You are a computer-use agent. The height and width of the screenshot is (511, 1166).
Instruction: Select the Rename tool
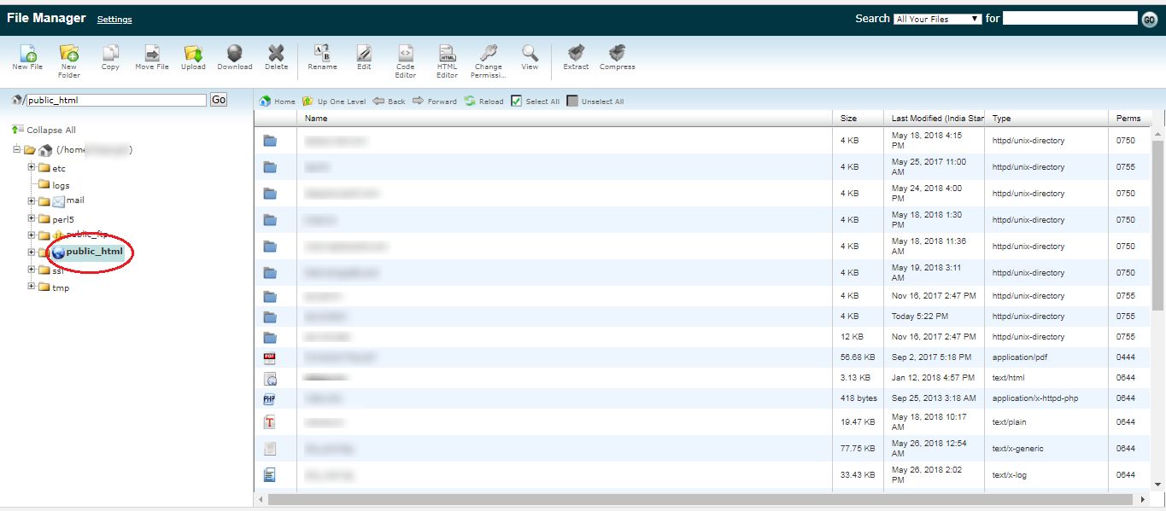pos(322,57)
